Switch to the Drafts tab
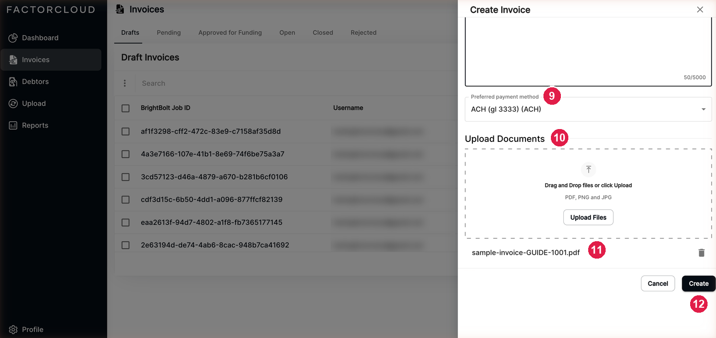The height and width of the screenshot is (338, 716). tap(130, 32)
